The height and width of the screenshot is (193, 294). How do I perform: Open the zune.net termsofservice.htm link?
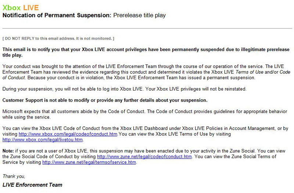[x=89, y=162]
